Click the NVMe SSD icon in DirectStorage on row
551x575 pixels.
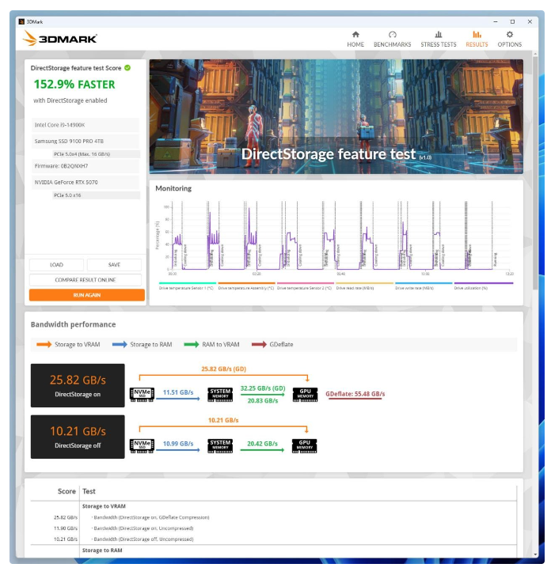(142, 395)
